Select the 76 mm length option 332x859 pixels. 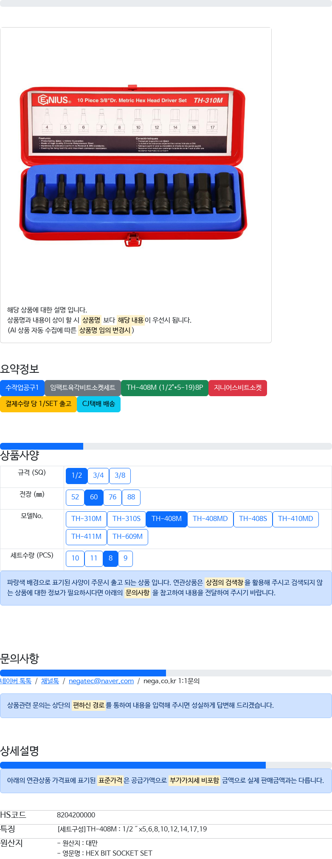(x=113, y=497)
